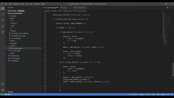Click the res_data_popup breadcrumb symbol
This screenshot has height=98, width=174.
point(81,11)
